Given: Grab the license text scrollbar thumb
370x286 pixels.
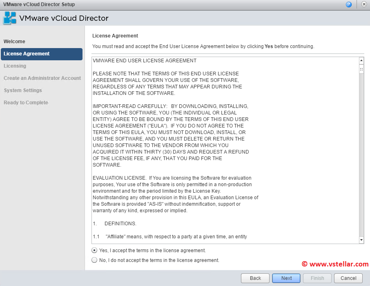Looking at the screenshot, I should pyautogui.click(x=361, y=69).
